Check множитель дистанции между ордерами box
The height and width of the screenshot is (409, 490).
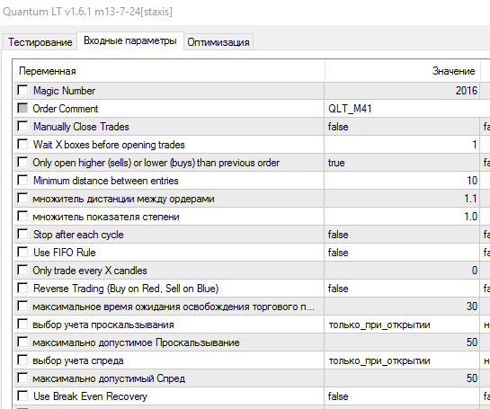point(22,199)
